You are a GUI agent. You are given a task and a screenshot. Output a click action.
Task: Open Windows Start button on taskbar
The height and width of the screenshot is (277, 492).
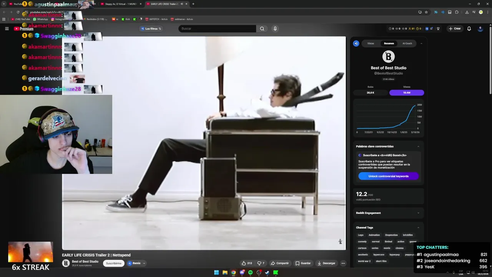pyautogui.click(x=216, y=272)
